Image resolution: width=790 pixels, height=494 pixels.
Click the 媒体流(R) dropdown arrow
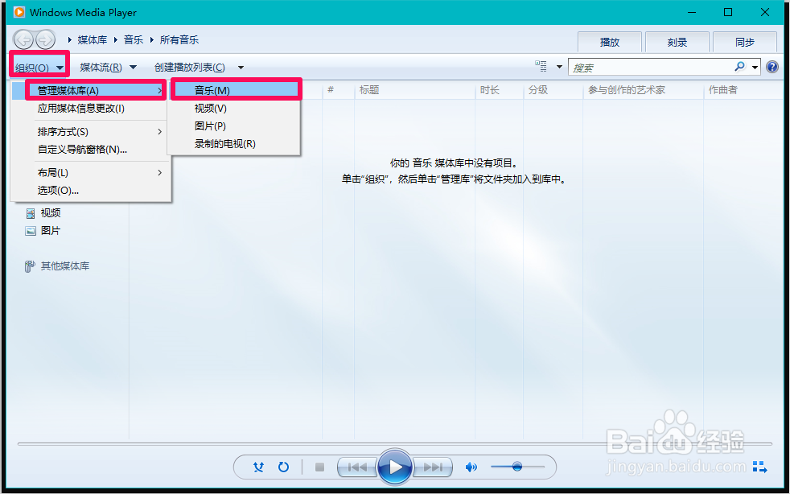pyautogui.click(x=133, y=68)
